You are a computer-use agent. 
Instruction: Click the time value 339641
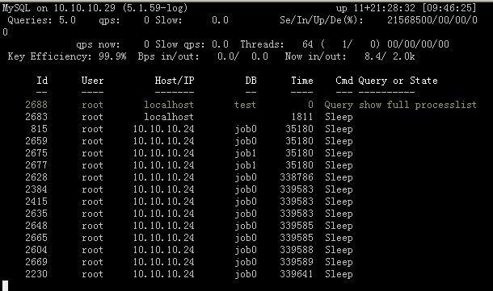297,274
